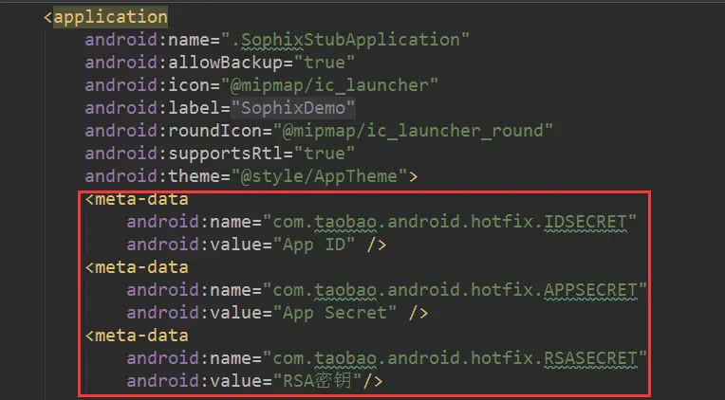Click the meta-data tag above RSASECRET
This screenshot has width=725, height=400.
pos(137,336)
